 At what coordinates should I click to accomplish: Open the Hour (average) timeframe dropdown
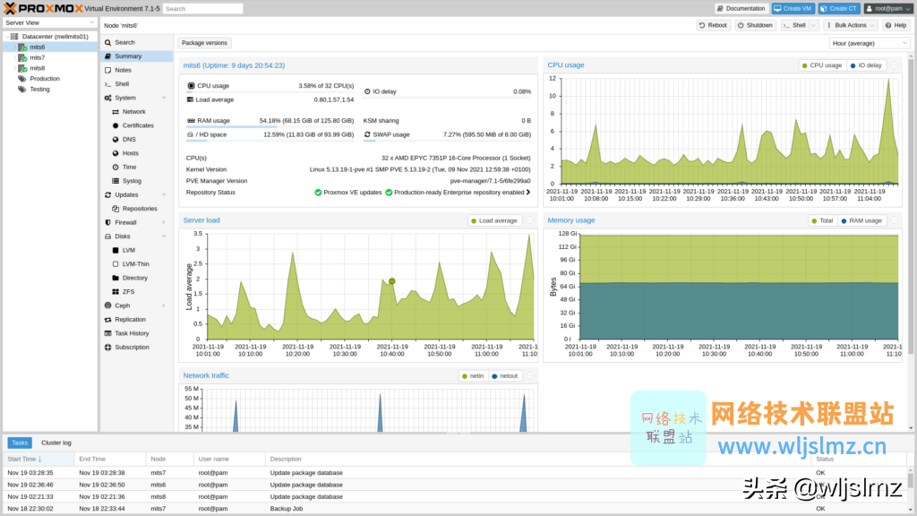click(870, 43)
